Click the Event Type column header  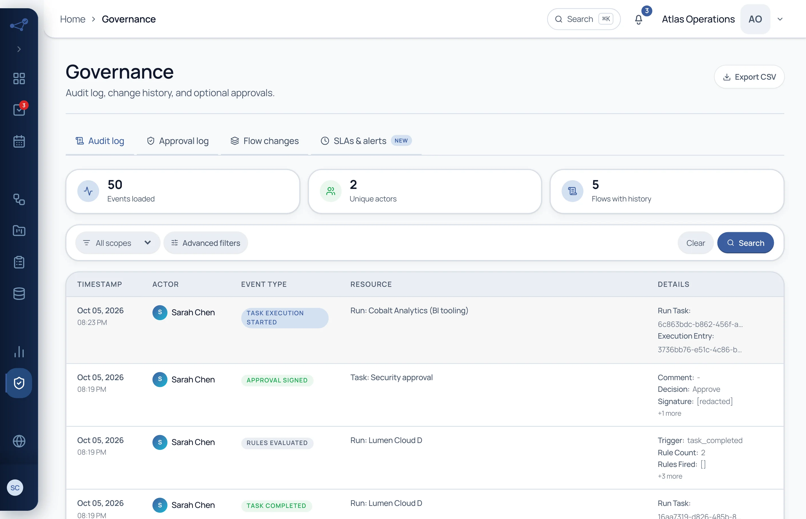[x=264, y=284]
